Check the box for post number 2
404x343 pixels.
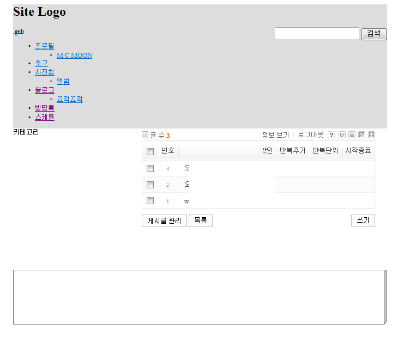coord(150,185)
